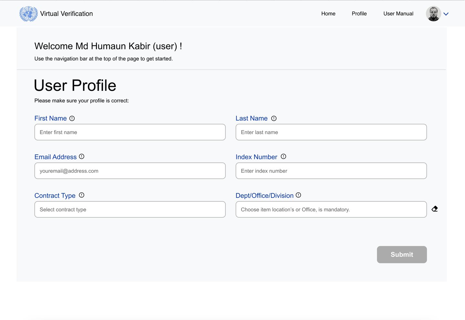Open the Select contract type dropdown
465x320 pixels.
130,209
